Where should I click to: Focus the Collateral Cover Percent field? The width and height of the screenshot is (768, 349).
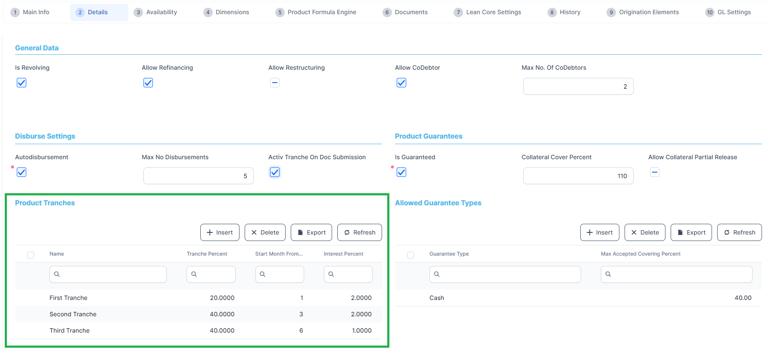tap(578, 176)
